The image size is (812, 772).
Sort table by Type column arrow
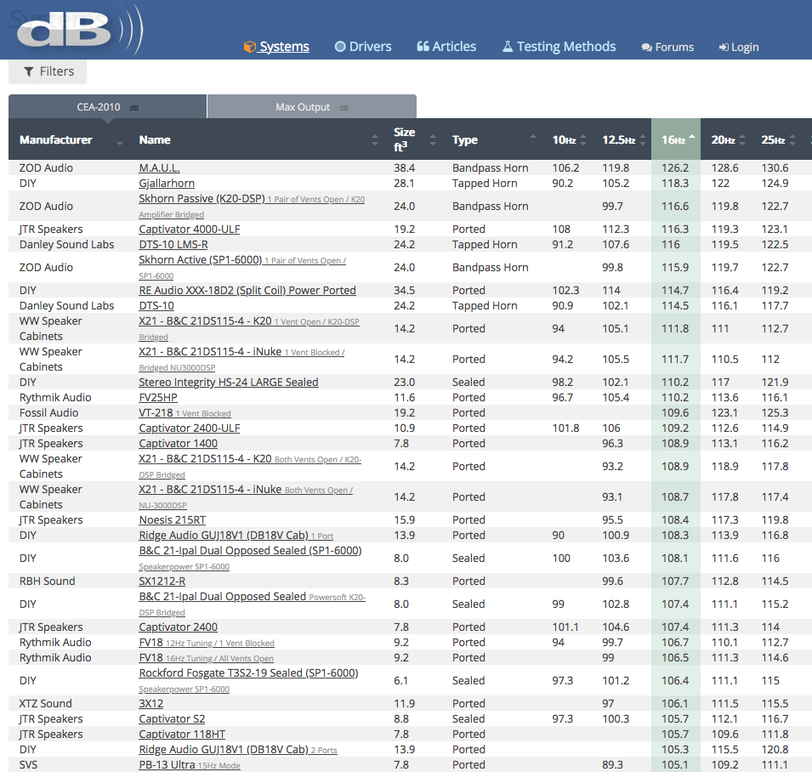(533, 137)
